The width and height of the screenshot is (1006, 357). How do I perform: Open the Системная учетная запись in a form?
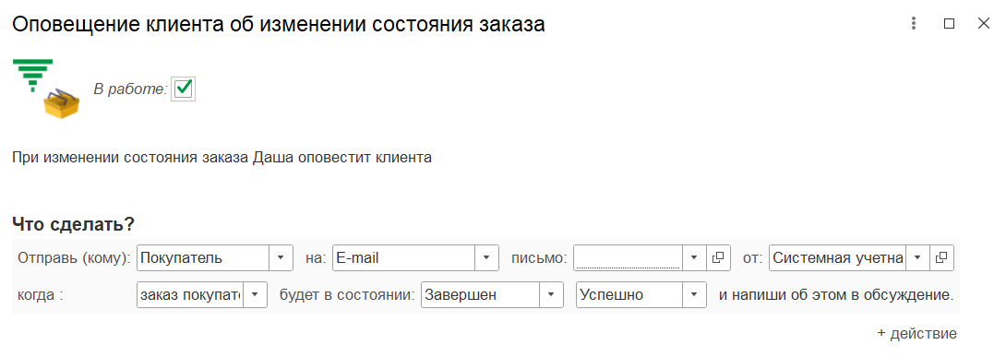pos(941,257)
